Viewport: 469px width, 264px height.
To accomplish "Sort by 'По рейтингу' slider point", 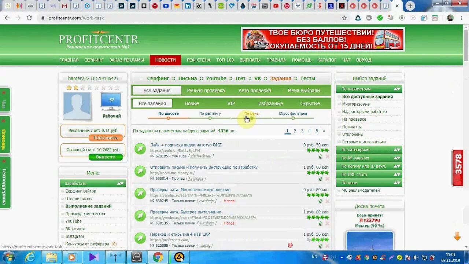I will pos(210,118).
